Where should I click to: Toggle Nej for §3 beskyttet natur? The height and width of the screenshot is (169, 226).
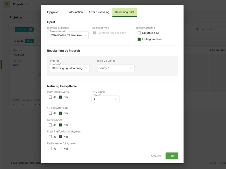click(60, 113)
